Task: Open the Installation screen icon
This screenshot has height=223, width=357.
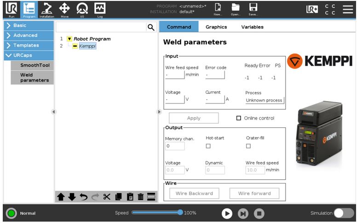Action: (x=46, y=10)
